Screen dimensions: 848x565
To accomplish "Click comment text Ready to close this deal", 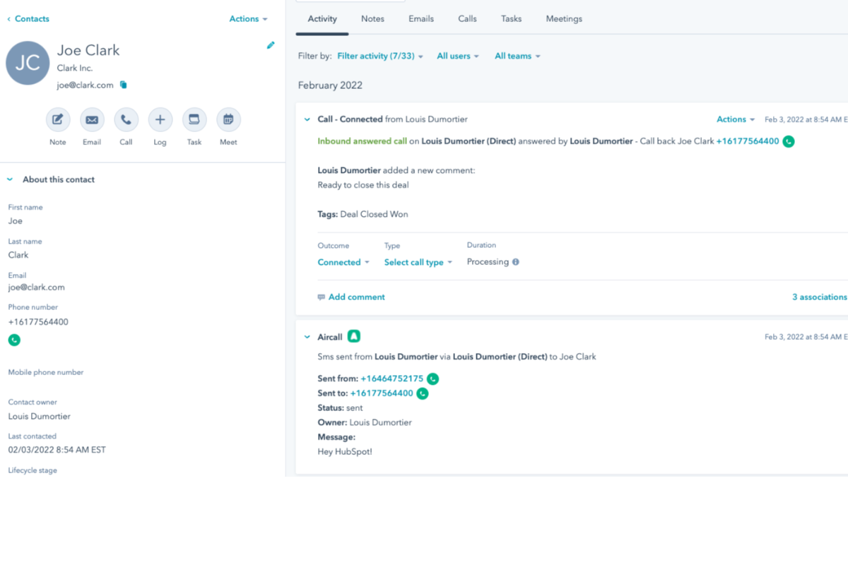I will point(363,185).
